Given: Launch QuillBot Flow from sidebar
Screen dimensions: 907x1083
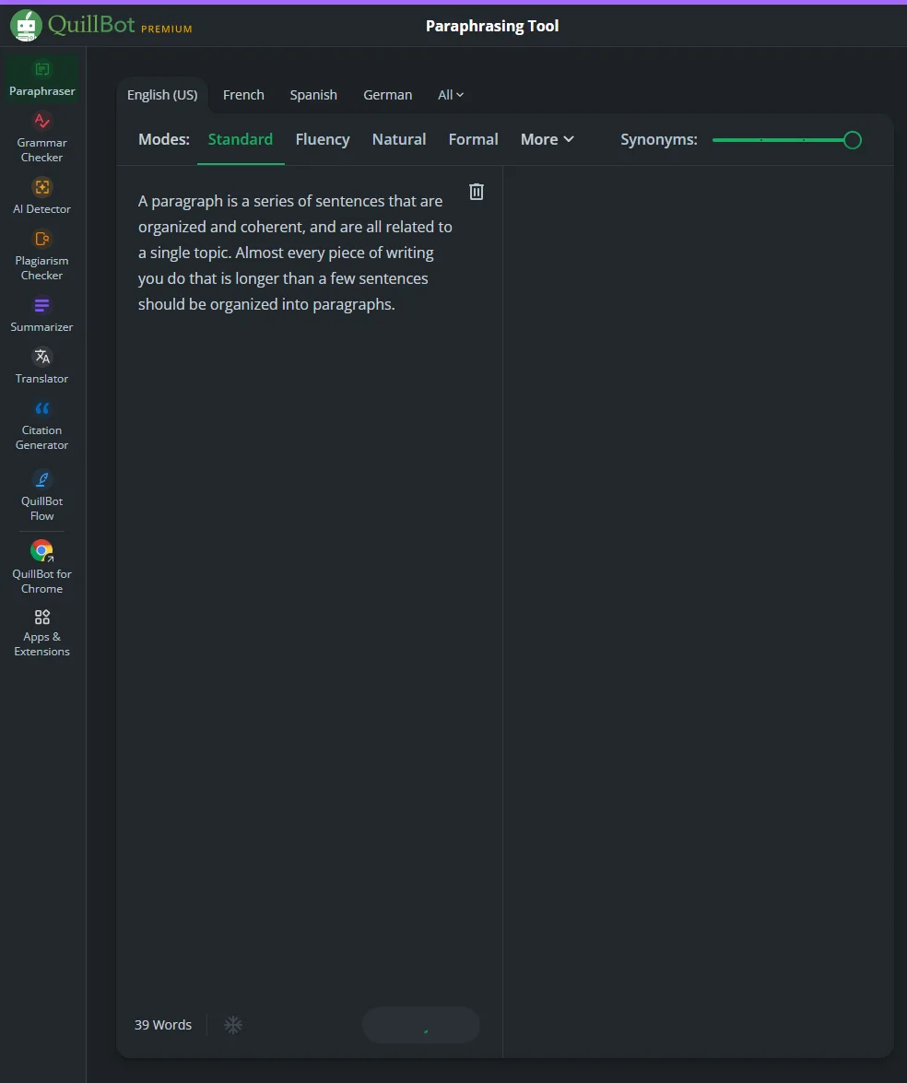Looking at the screenshot, I should [x=42, y=497].
